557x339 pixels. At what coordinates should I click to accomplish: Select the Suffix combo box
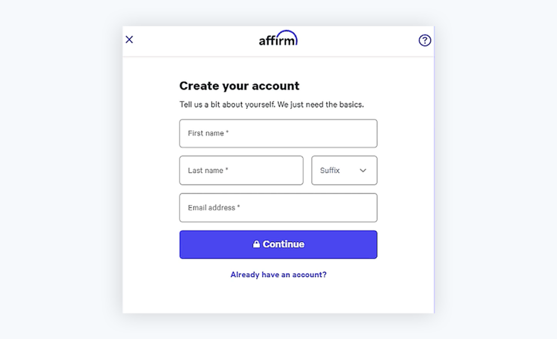[344, 170]
